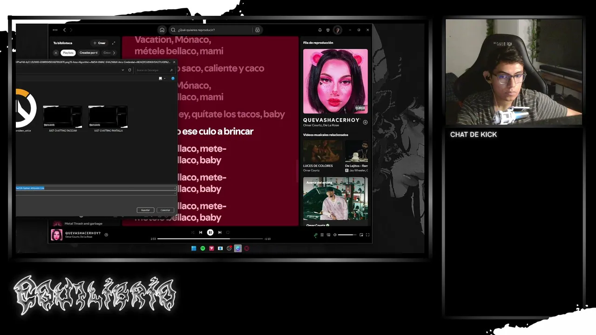This screenshot has height=335, width=596.
Task: Open the save dialog help button
Action: (173, 78)
